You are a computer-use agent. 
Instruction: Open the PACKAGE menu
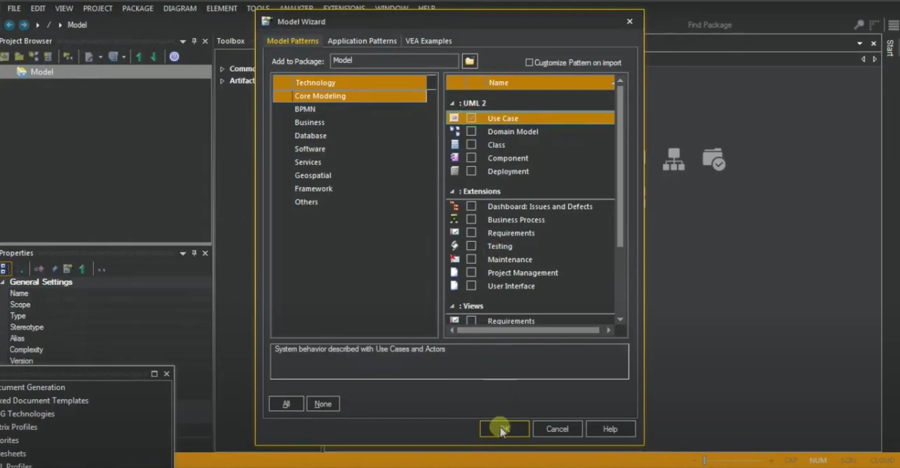click(138, 8)
